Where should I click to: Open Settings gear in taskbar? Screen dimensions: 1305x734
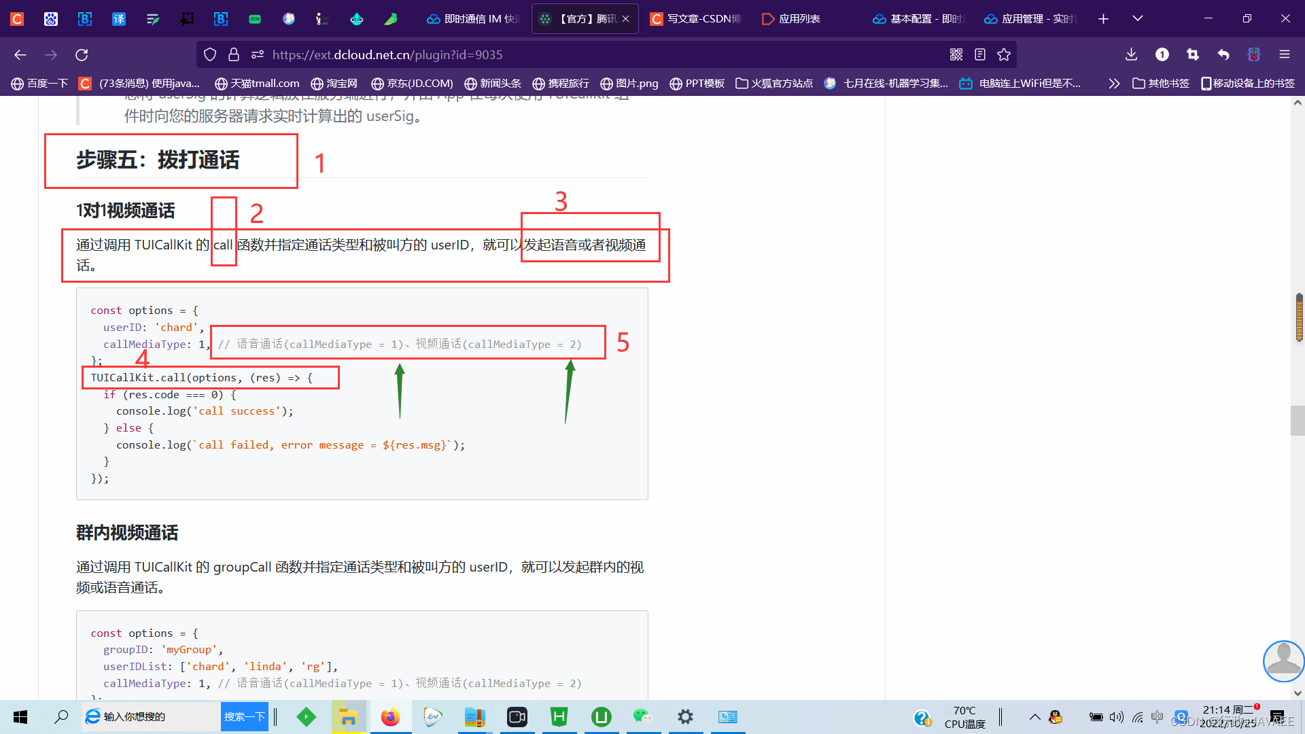point(685,717)
